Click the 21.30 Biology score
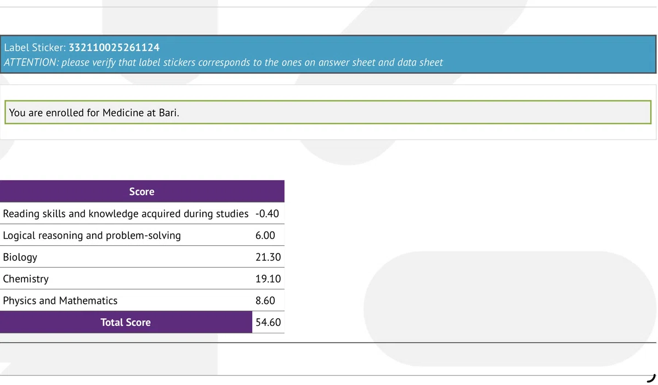 coord(268,257)
